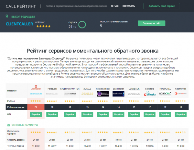Click the editor score 18 for Perezvoni

(x=52, y=107)
